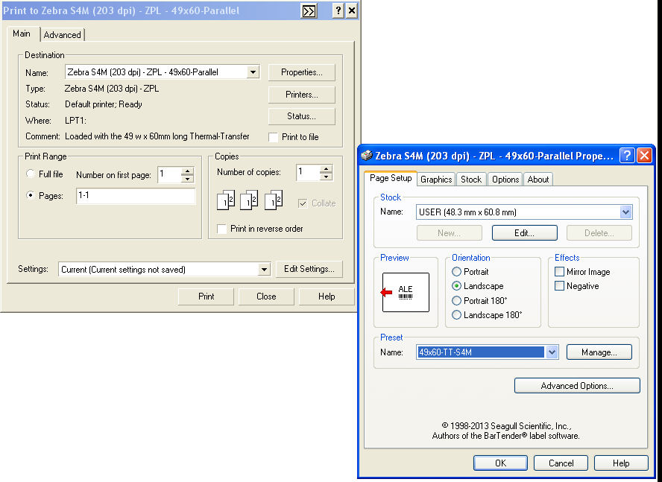The image size is (662, 482).
Task: Open the Preset Name dropdown
Action: (552, 352)
